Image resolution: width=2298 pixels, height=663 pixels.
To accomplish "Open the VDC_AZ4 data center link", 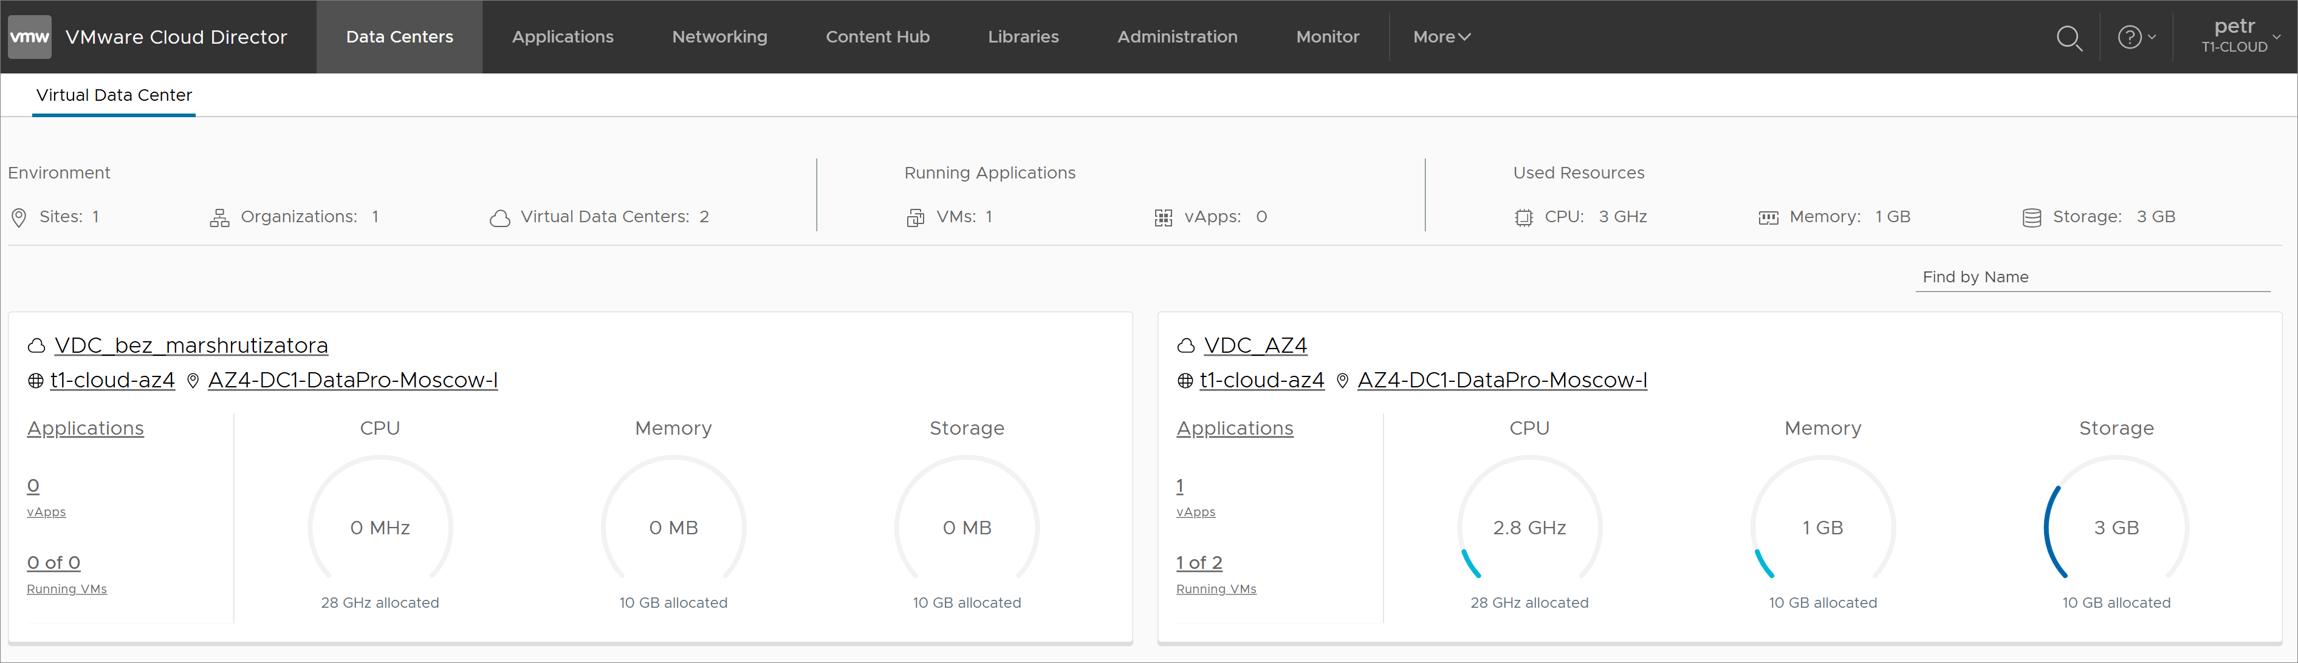I will 1255,345.
